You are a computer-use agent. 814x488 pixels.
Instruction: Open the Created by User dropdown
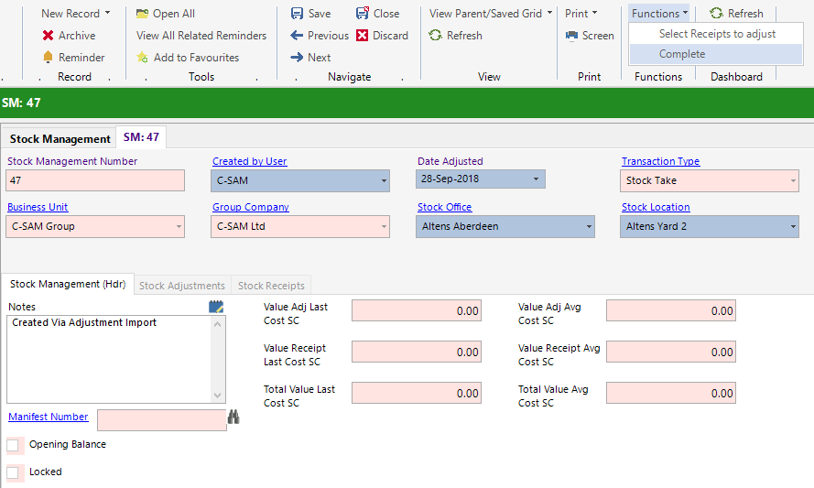pyautogui.click(x=383, y=181)
